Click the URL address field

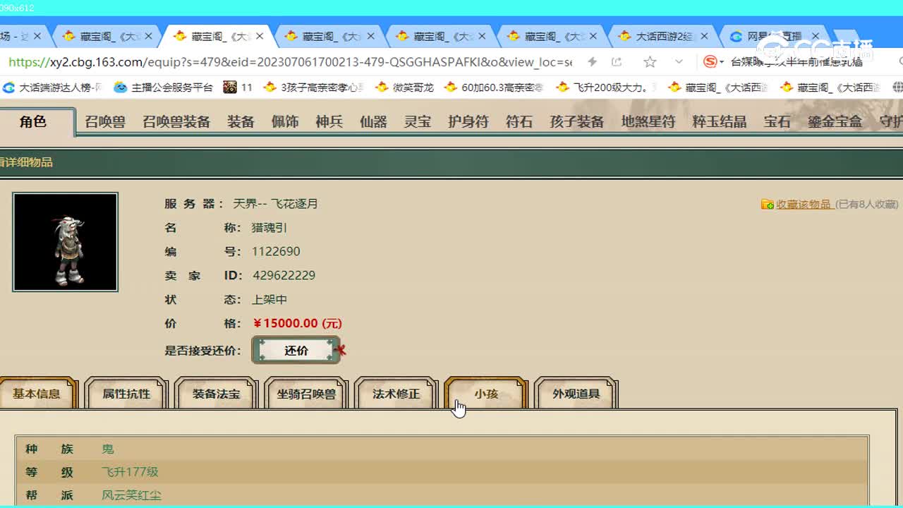(289, 62)
